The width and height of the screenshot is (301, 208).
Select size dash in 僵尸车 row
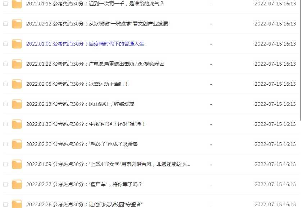pyautogui.click(x=211, y=185)
